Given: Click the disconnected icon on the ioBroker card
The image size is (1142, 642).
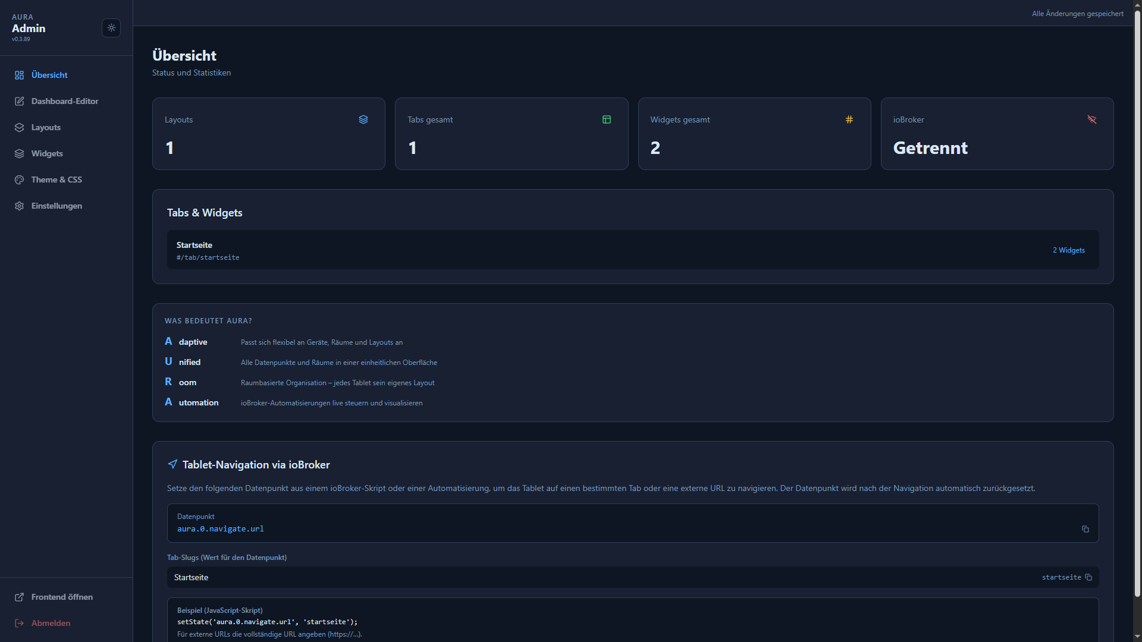Looking at the screenshot, I should (x=1093, y=119).
